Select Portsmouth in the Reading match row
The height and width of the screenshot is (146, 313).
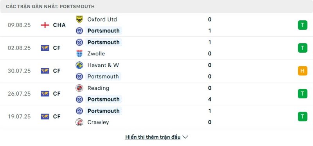tap(103, 99)
